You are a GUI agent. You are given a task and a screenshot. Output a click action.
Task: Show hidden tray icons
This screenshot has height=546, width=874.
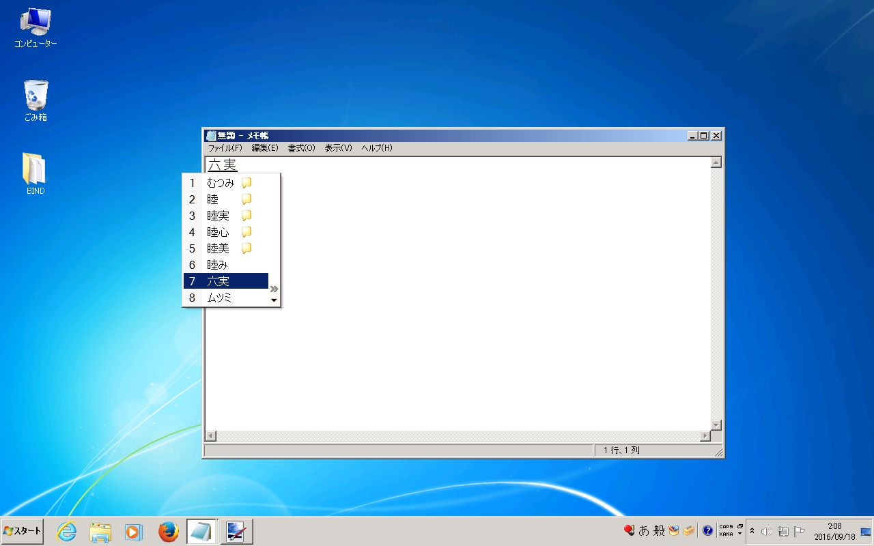click(x=752, y=531)
